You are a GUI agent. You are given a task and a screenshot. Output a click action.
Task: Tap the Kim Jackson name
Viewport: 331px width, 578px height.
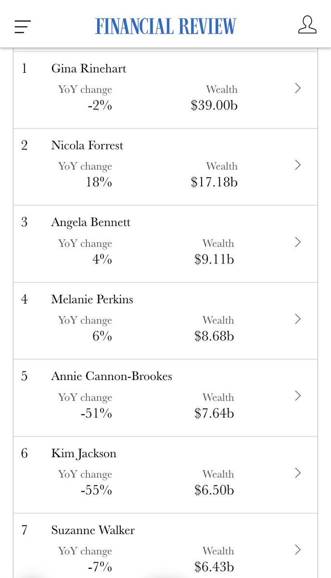pos(84,453)
